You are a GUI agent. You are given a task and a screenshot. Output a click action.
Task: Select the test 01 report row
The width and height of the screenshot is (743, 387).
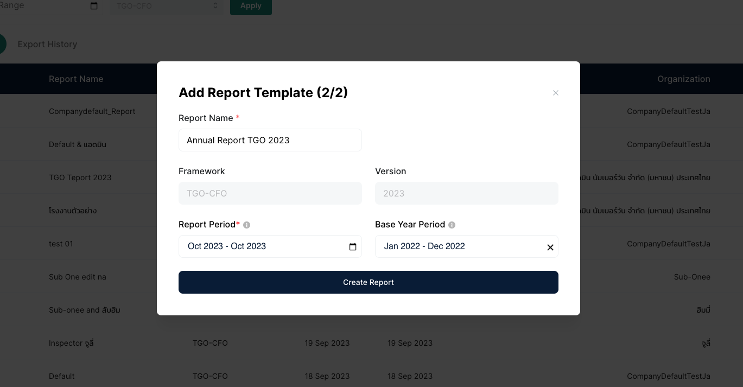pyautogui.click(x=61, y=244)
